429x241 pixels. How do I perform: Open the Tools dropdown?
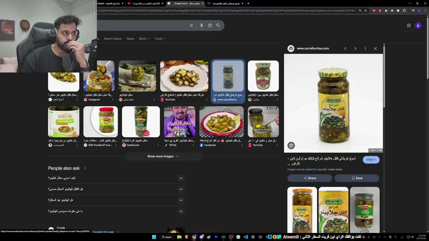point(160,38)
